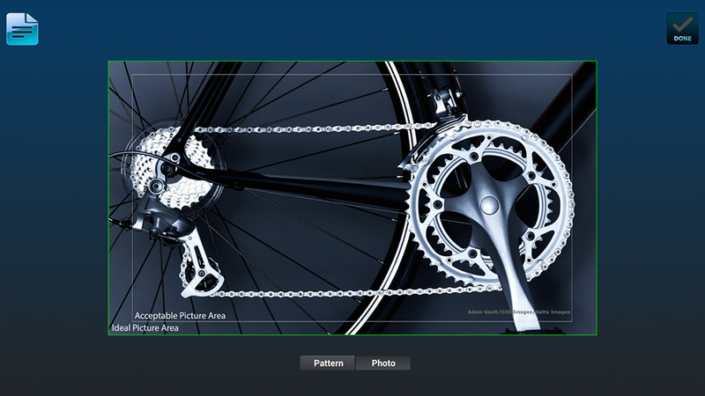The image size is (705, 396).
Task: Click the 'Acceptable Picture Area' label
Action: tap(180, 316)
